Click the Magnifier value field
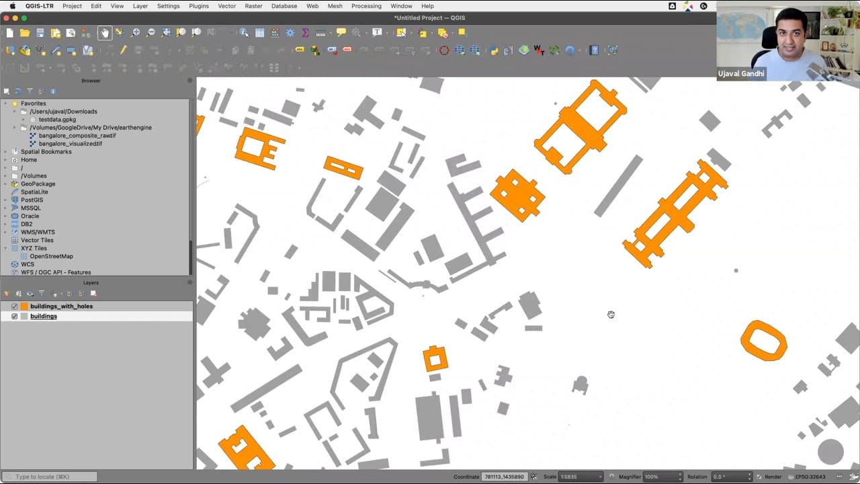The image size is (860, 484). (x=661, y=477)
